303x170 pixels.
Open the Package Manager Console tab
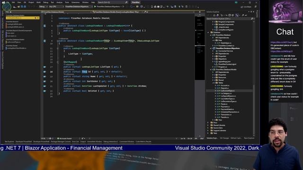click(61, 142)
